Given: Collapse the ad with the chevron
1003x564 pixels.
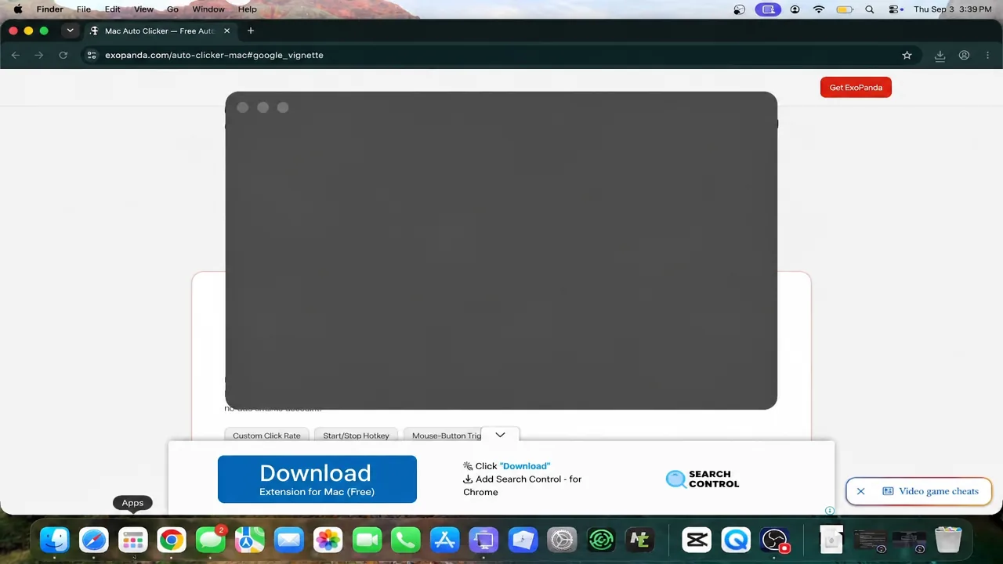Looking at the screenshot, I should pyautogui.click(x=500, y=435).
